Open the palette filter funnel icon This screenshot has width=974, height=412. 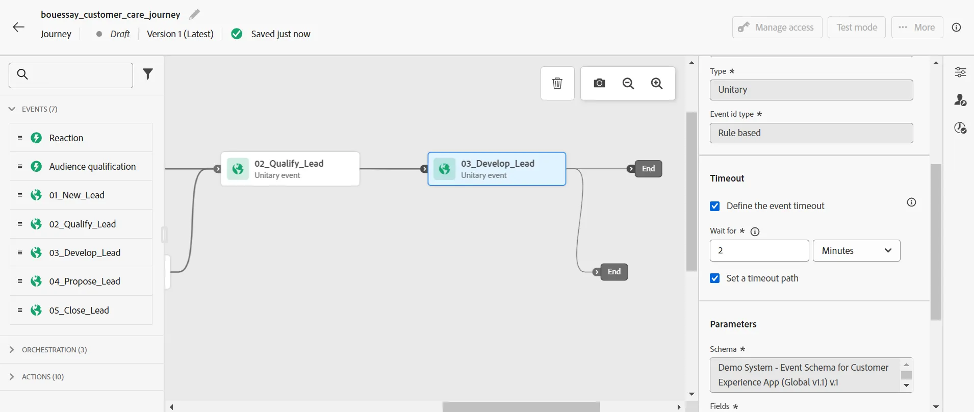point(148,74)
